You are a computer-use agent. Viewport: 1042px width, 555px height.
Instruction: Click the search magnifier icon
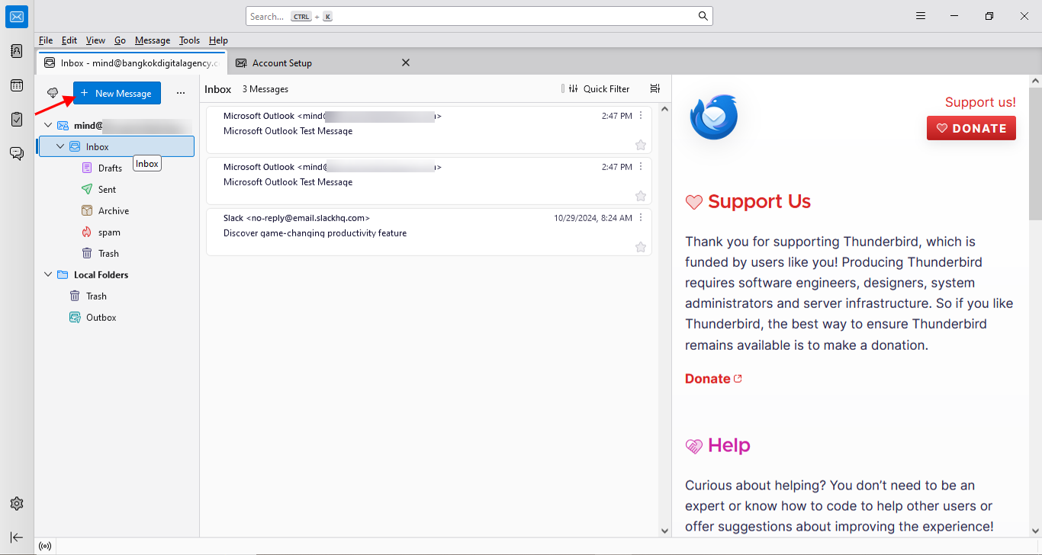click(703, 16)
